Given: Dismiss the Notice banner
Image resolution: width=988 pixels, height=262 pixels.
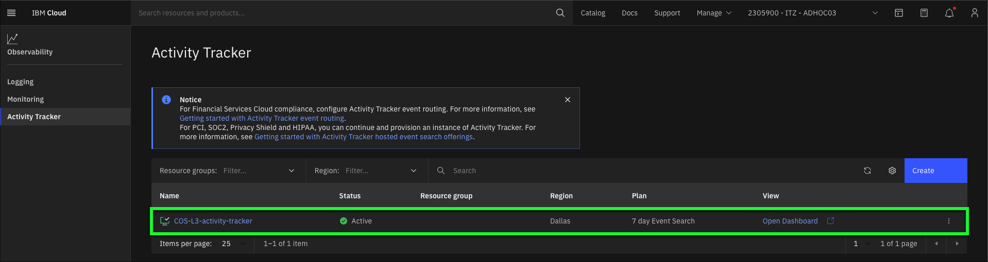Looking at the screenshot, I should [568, 100].
